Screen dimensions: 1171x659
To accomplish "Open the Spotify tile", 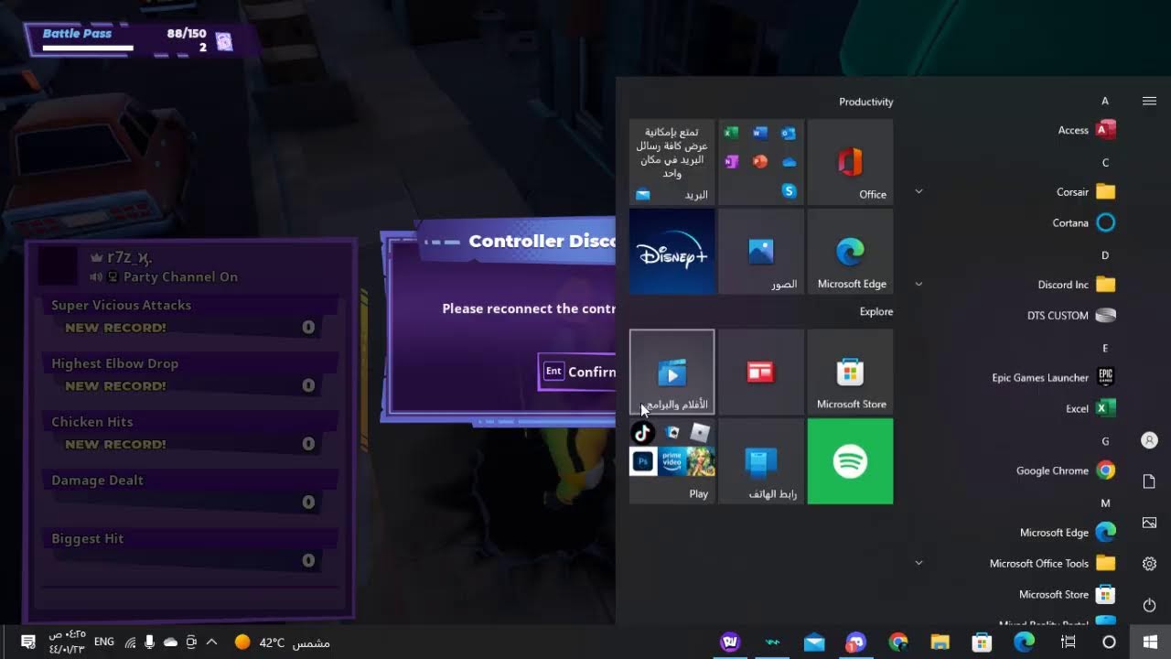I will (x=850, y=461).
